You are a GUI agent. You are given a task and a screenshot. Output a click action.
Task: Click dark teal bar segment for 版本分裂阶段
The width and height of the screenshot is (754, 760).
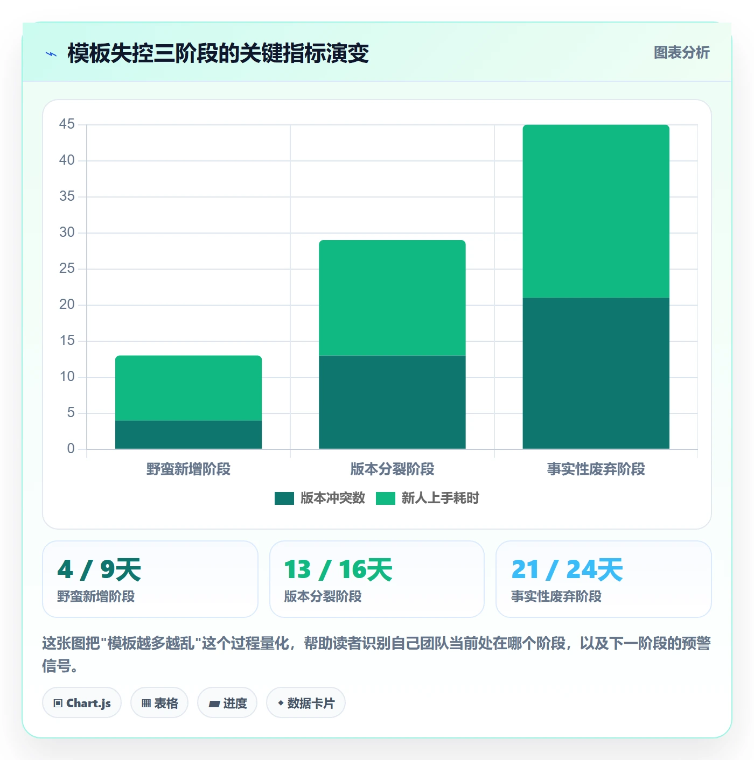(x=392, y=402)
